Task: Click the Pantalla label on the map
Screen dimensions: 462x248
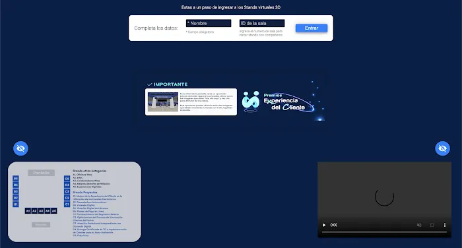Action: click(x=41, y=173)
